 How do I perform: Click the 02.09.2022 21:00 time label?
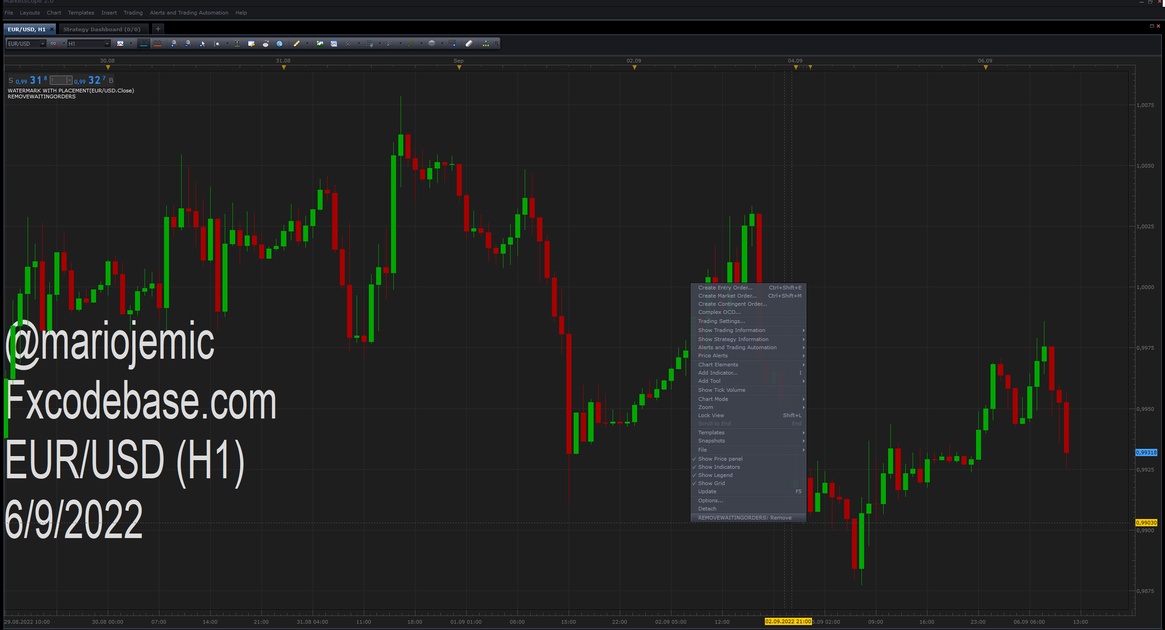788,621
